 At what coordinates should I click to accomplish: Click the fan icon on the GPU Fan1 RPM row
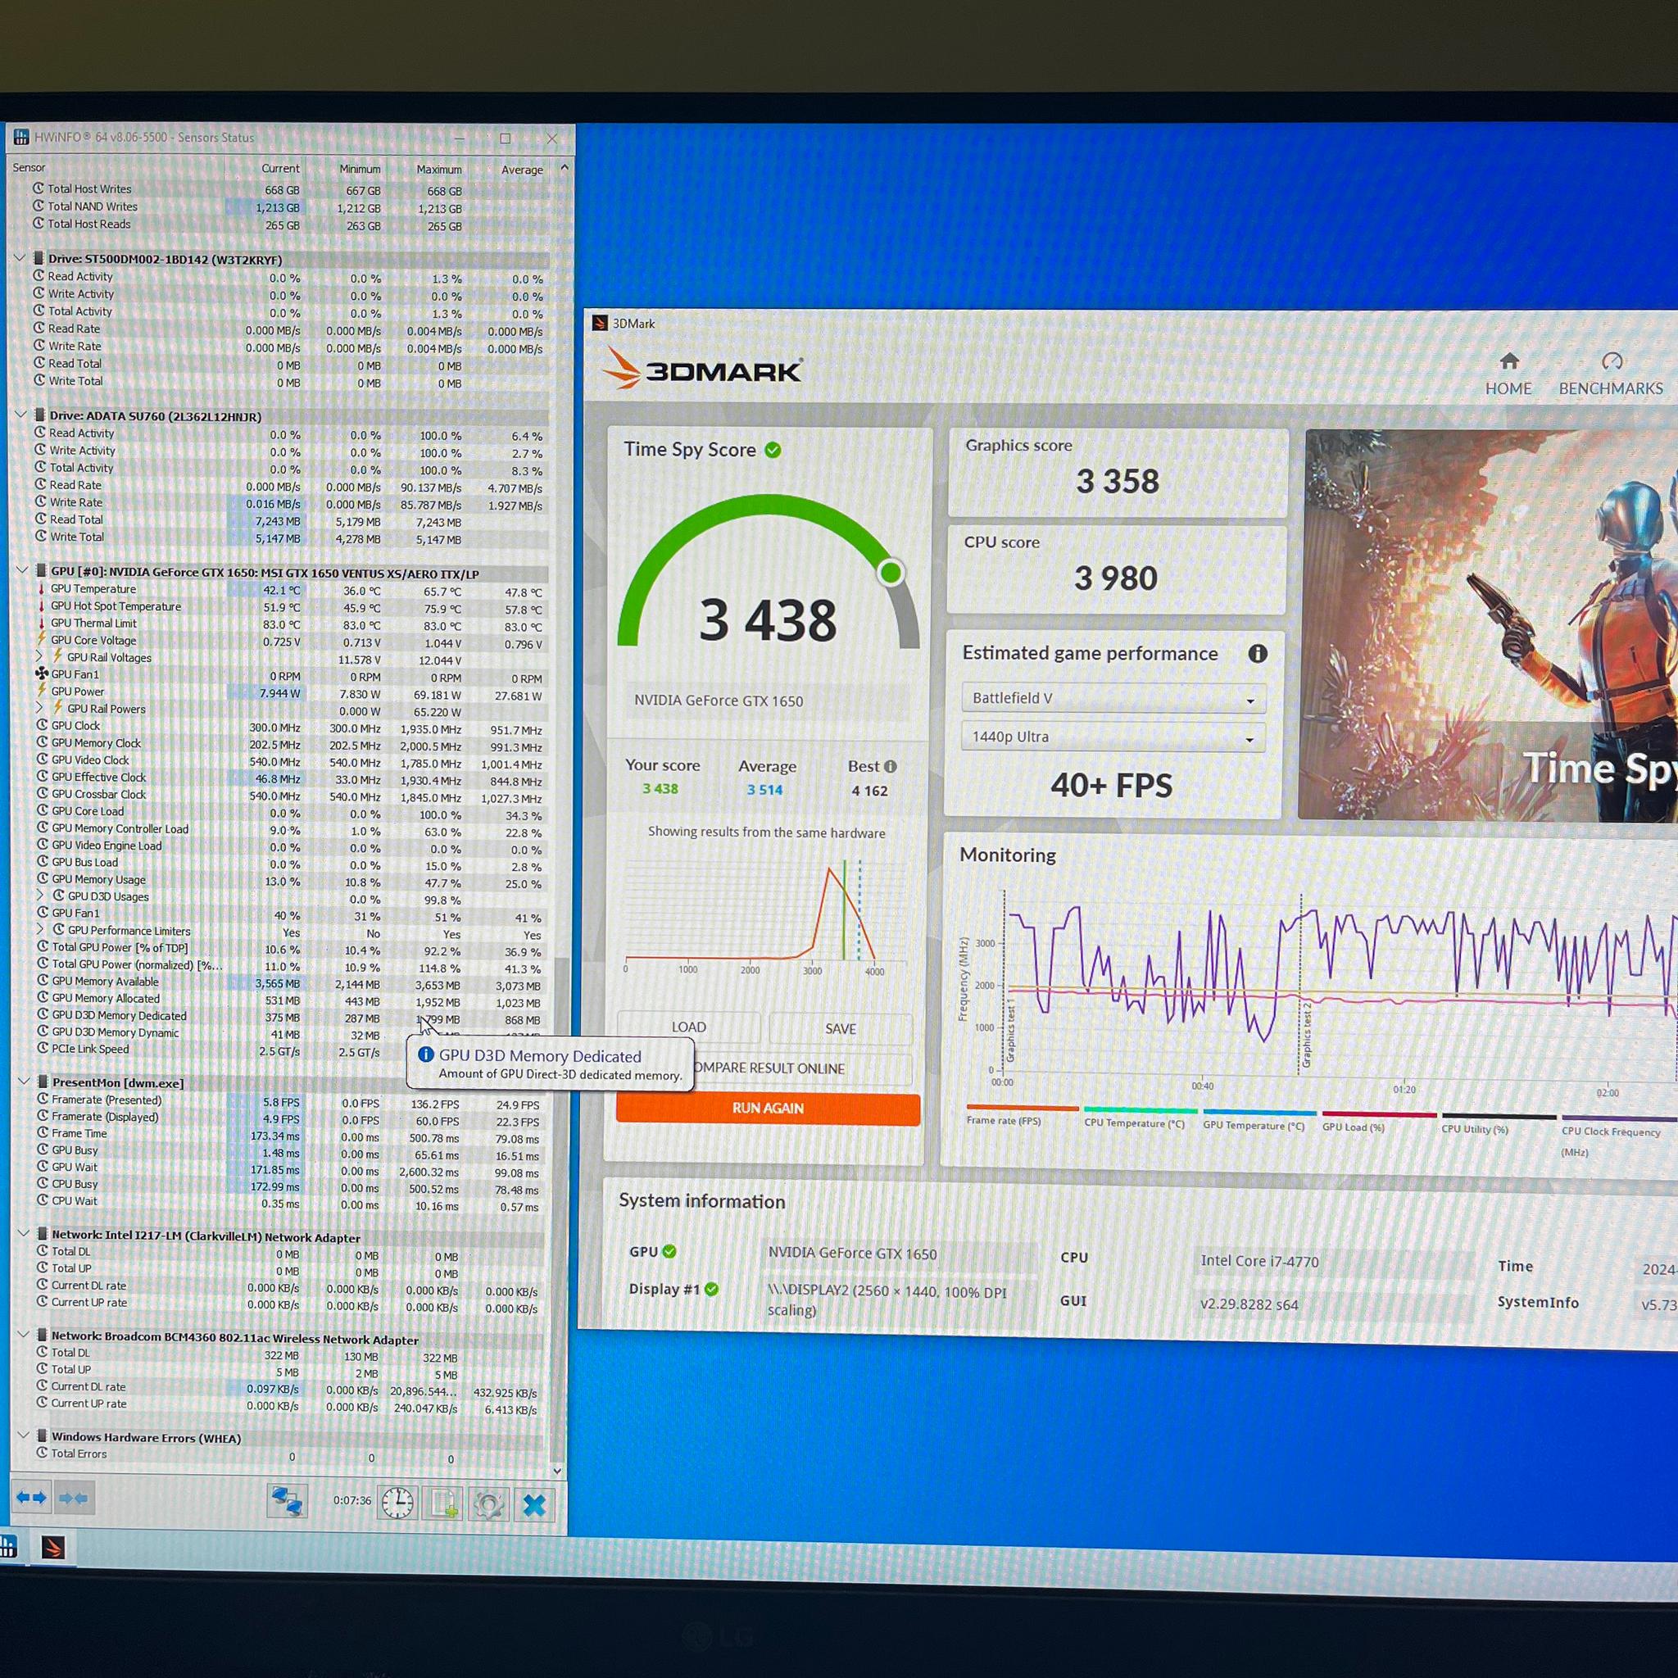[x=41, y=674]
